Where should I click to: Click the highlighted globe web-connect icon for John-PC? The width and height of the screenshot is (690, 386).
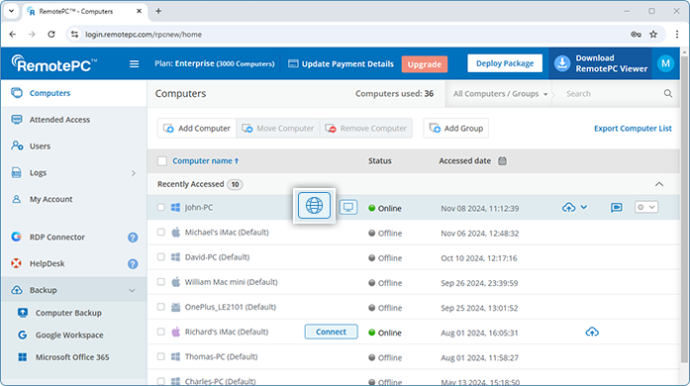314,206
